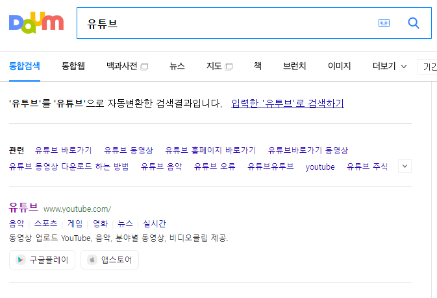Open related search 유튜브 오류
This screenshot has height=298, width=437.
tap(214, 166)
